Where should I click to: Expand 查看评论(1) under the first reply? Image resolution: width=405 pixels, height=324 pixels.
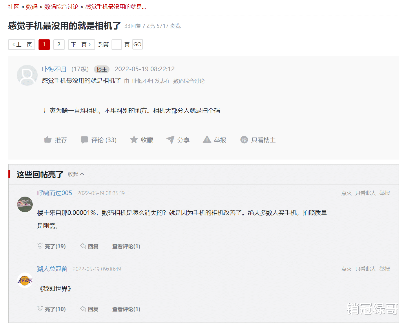point(126,246)
